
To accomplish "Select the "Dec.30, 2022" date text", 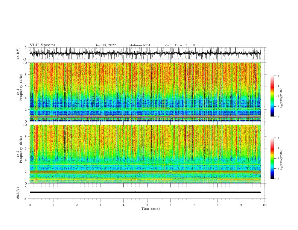I will click(105, 45).
